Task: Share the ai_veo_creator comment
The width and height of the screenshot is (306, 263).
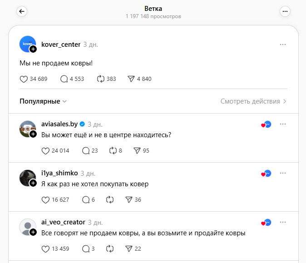Action: pyautogui.click(x=128, y=249)
